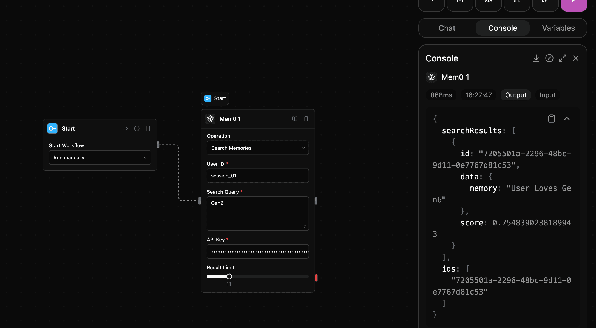Close the Console panel
Image resolution: width=596 pixels, height=328 pixels.
(x=575, y=58)
